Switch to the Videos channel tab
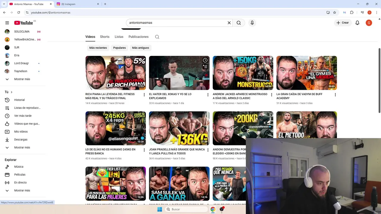The width and height of the screenshot is (381, 214). 90,37
